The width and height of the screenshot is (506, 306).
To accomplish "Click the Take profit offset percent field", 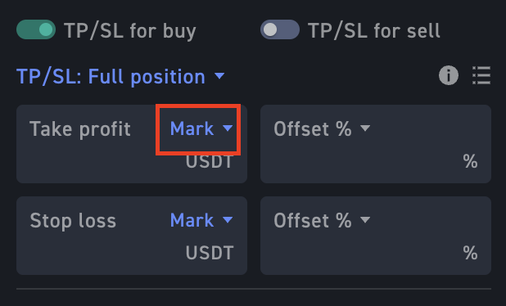I will coord(376,144).
